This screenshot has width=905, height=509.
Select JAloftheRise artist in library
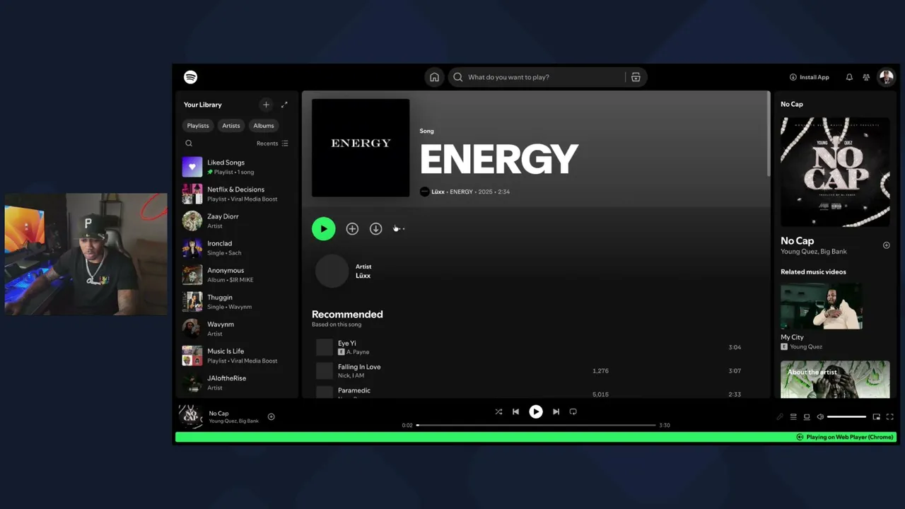[236, 382]
